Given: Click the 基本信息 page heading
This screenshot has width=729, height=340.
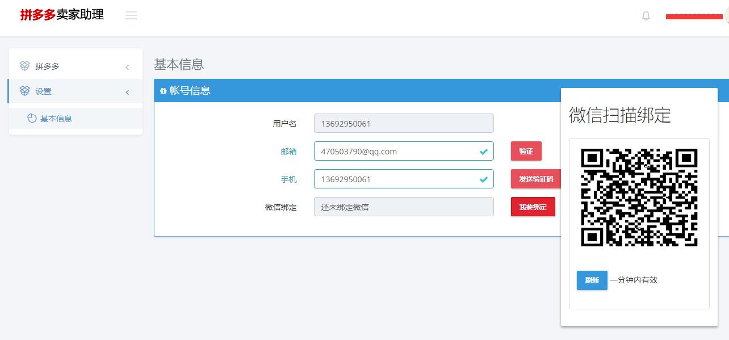Looking at the screenshot, I should pyautogui.click(x=179, y=64).
